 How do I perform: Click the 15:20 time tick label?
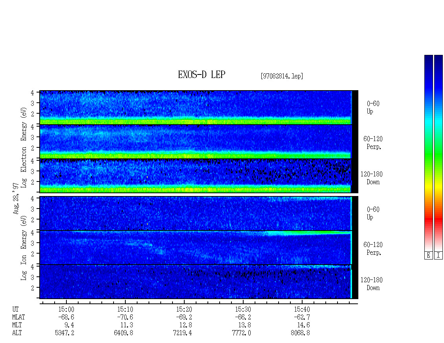[x=184, y=309]
